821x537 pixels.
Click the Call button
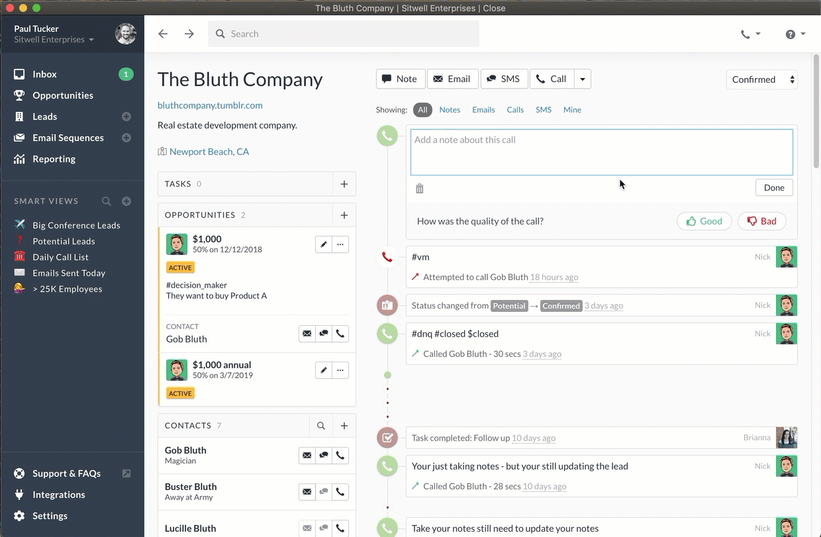coord(552,79)
